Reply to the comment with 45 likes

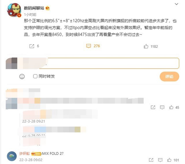(x=162, y=107)
